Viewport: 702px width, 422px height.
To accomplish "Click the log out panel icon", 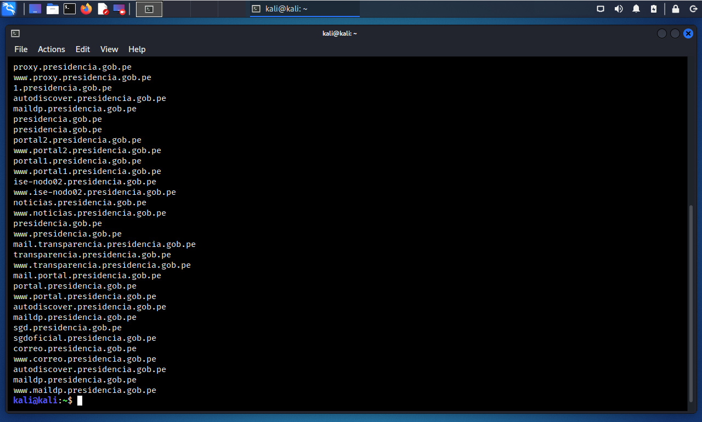I will point(693,9).
